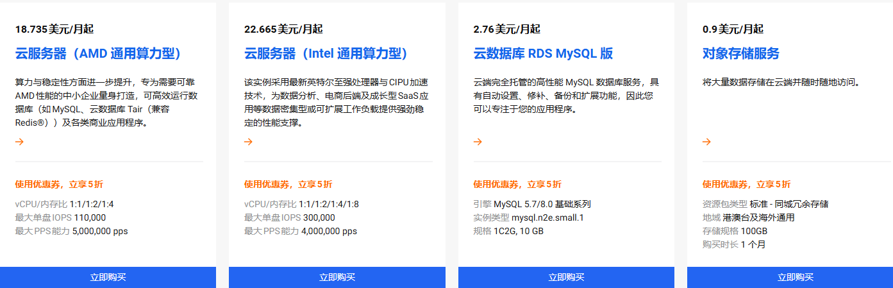The height and width of the screenshot is (288, 893).
Task: Open the 云服务器（AMD 通用算力型）title link
Action: click(x=98, y=53)
